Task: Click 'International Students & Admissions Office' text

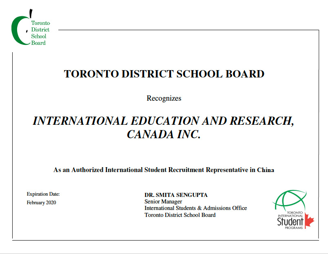Action: (195, 208)
